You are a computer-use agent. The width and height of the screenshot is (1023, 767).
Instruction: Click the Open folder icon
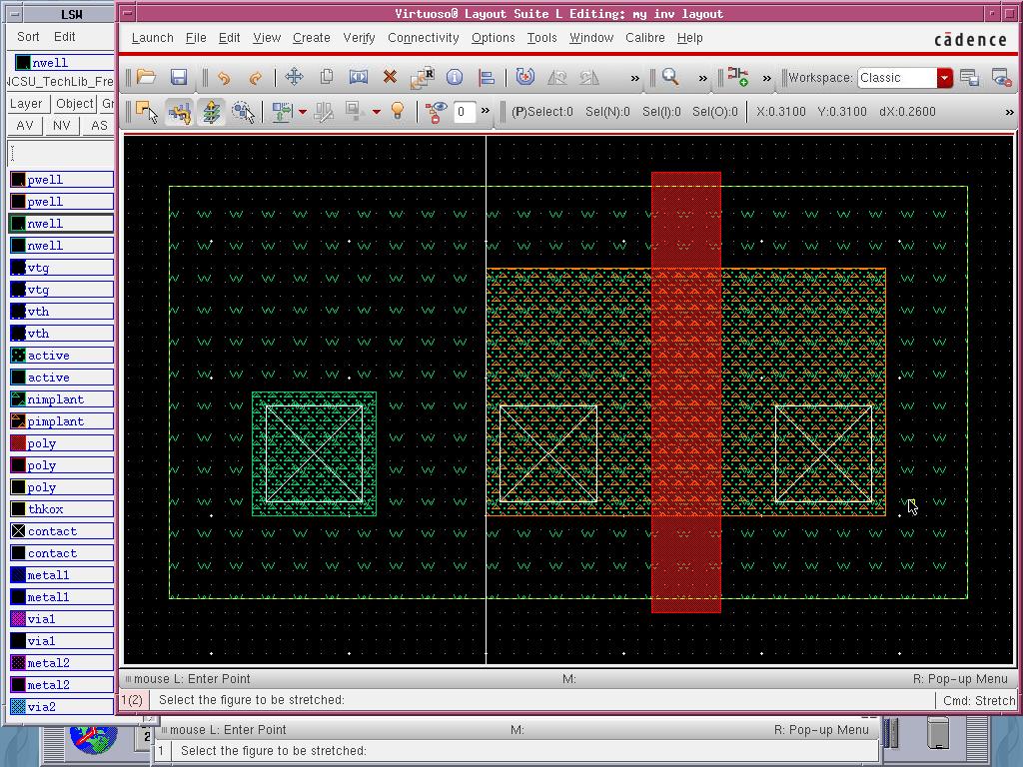click(146, 77)
